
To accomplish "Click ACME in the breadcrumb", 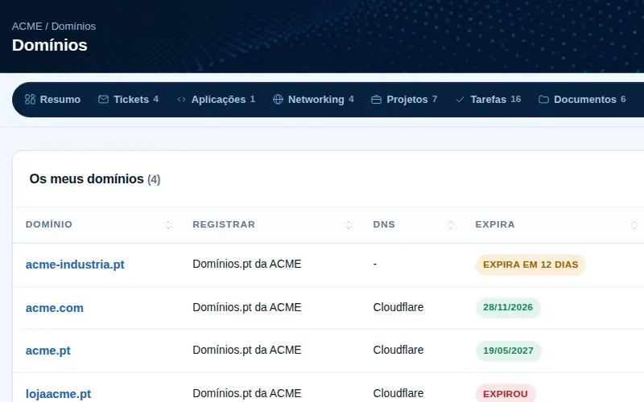I will (x=27, y=27).
